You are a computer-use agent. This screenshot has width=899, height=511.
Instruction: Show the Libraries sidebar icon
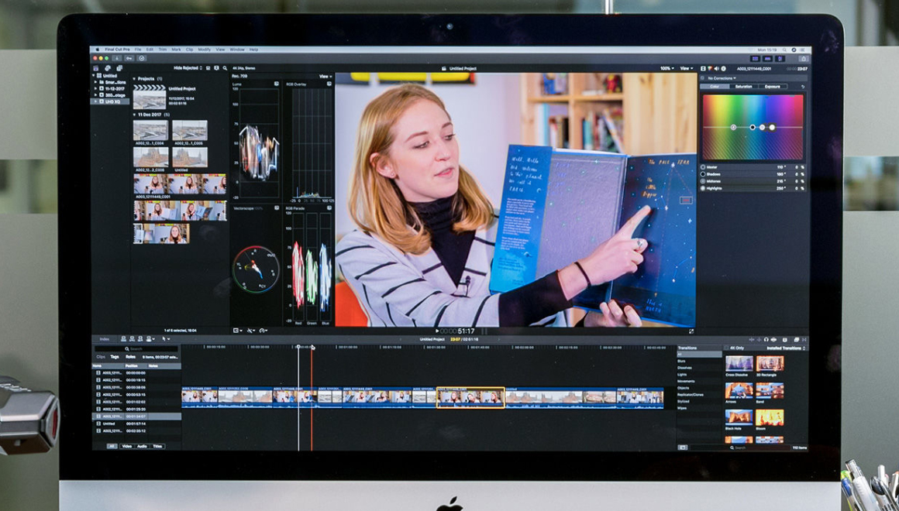click(x=96, y=68)
